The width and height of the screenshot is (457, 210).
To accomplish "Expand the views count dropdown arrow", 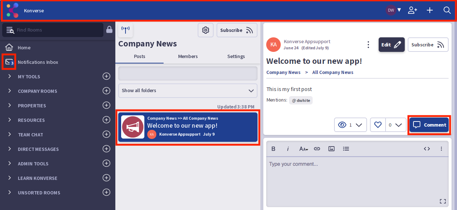I will coord(359,125).
